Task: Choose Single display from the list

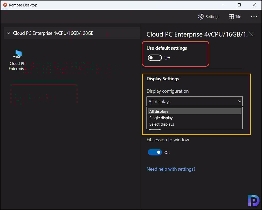Action: [x=195, y=118]
